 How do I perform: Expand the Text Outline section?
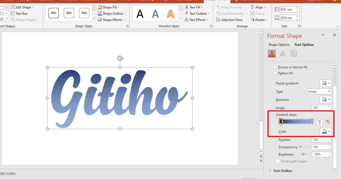[x=282, y=171]
